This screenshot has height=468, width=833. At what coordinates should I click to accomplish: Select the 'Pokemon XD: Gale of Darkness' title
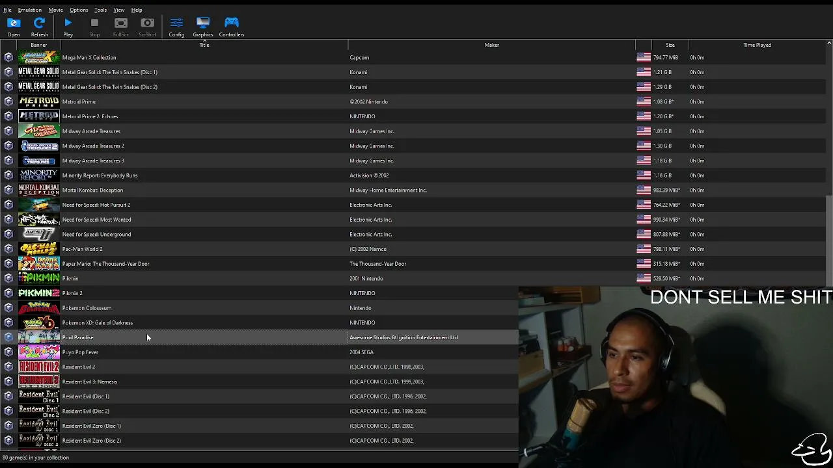click(x=98, y=322)
